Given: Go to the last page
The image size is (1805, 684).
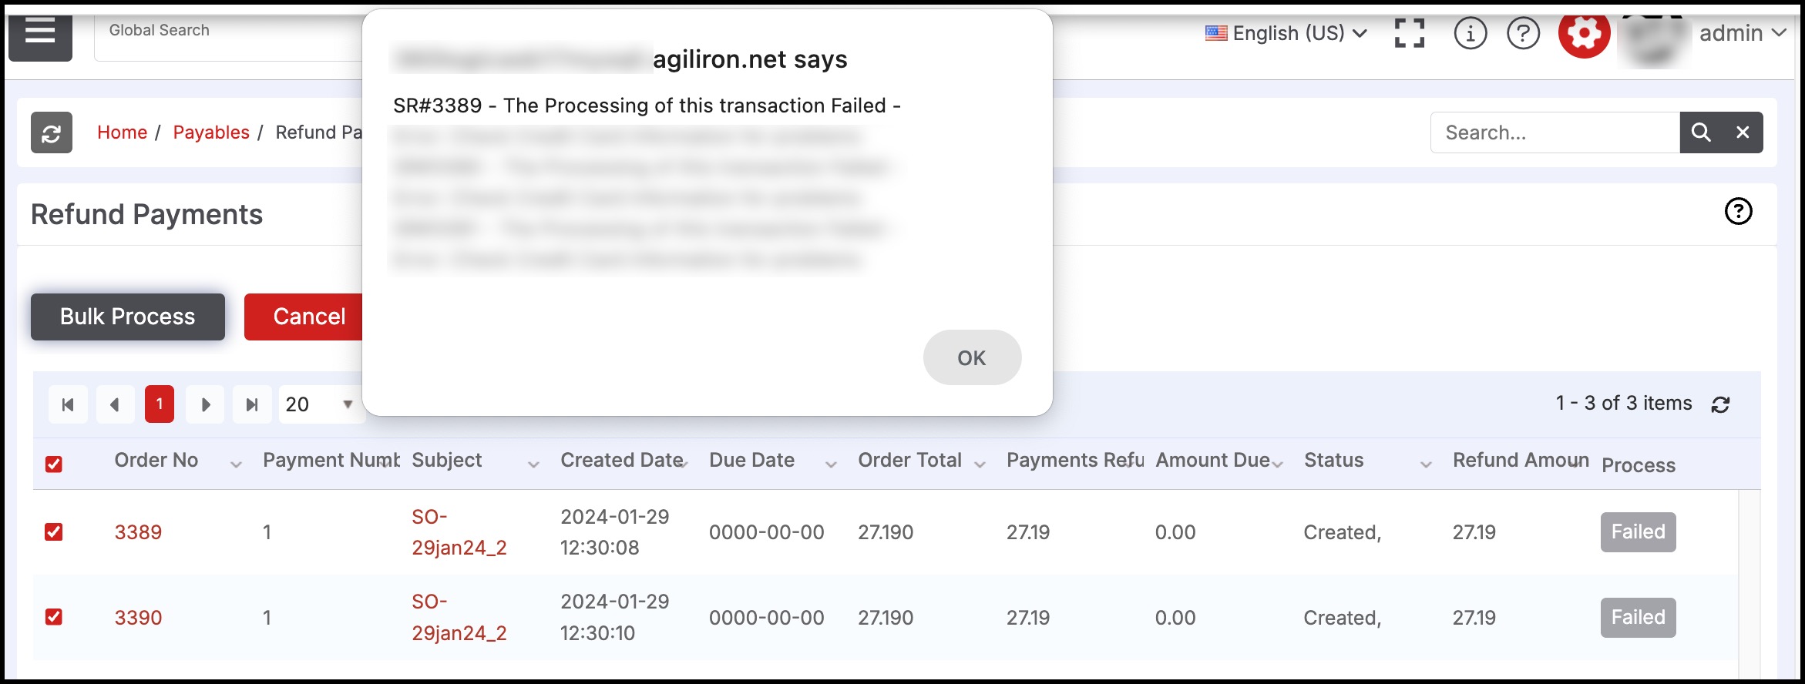Looking at the screenshot, I should coord(252,404).
